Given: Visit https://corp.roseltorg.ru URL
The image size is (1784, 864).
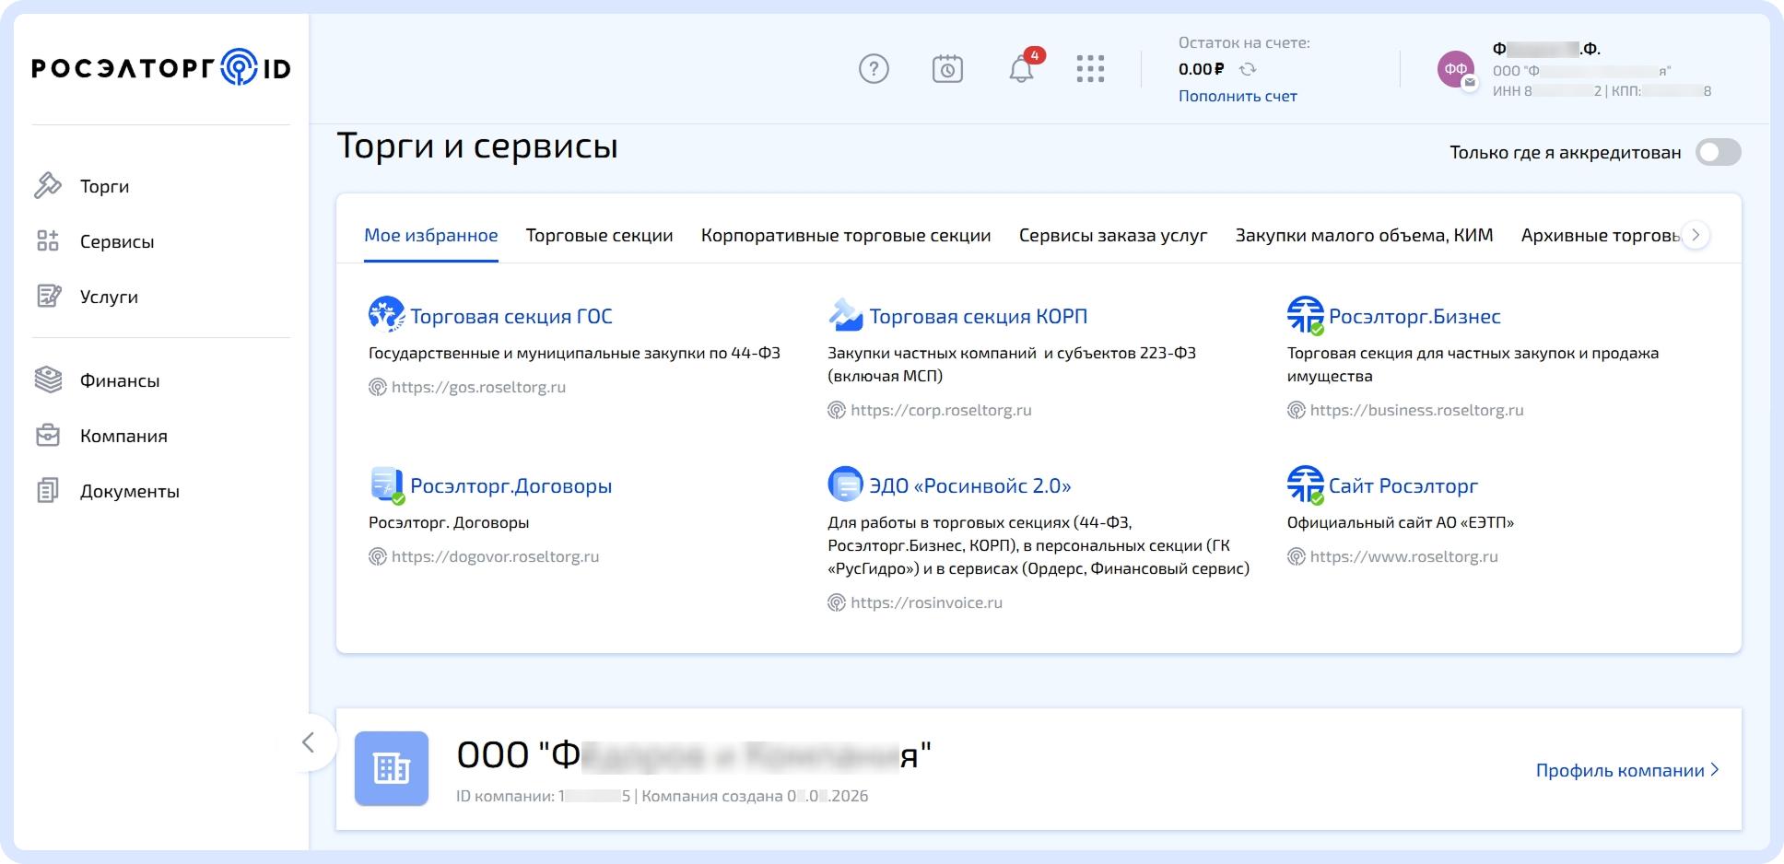Looking at the screenshot, I should coord(941,410).
